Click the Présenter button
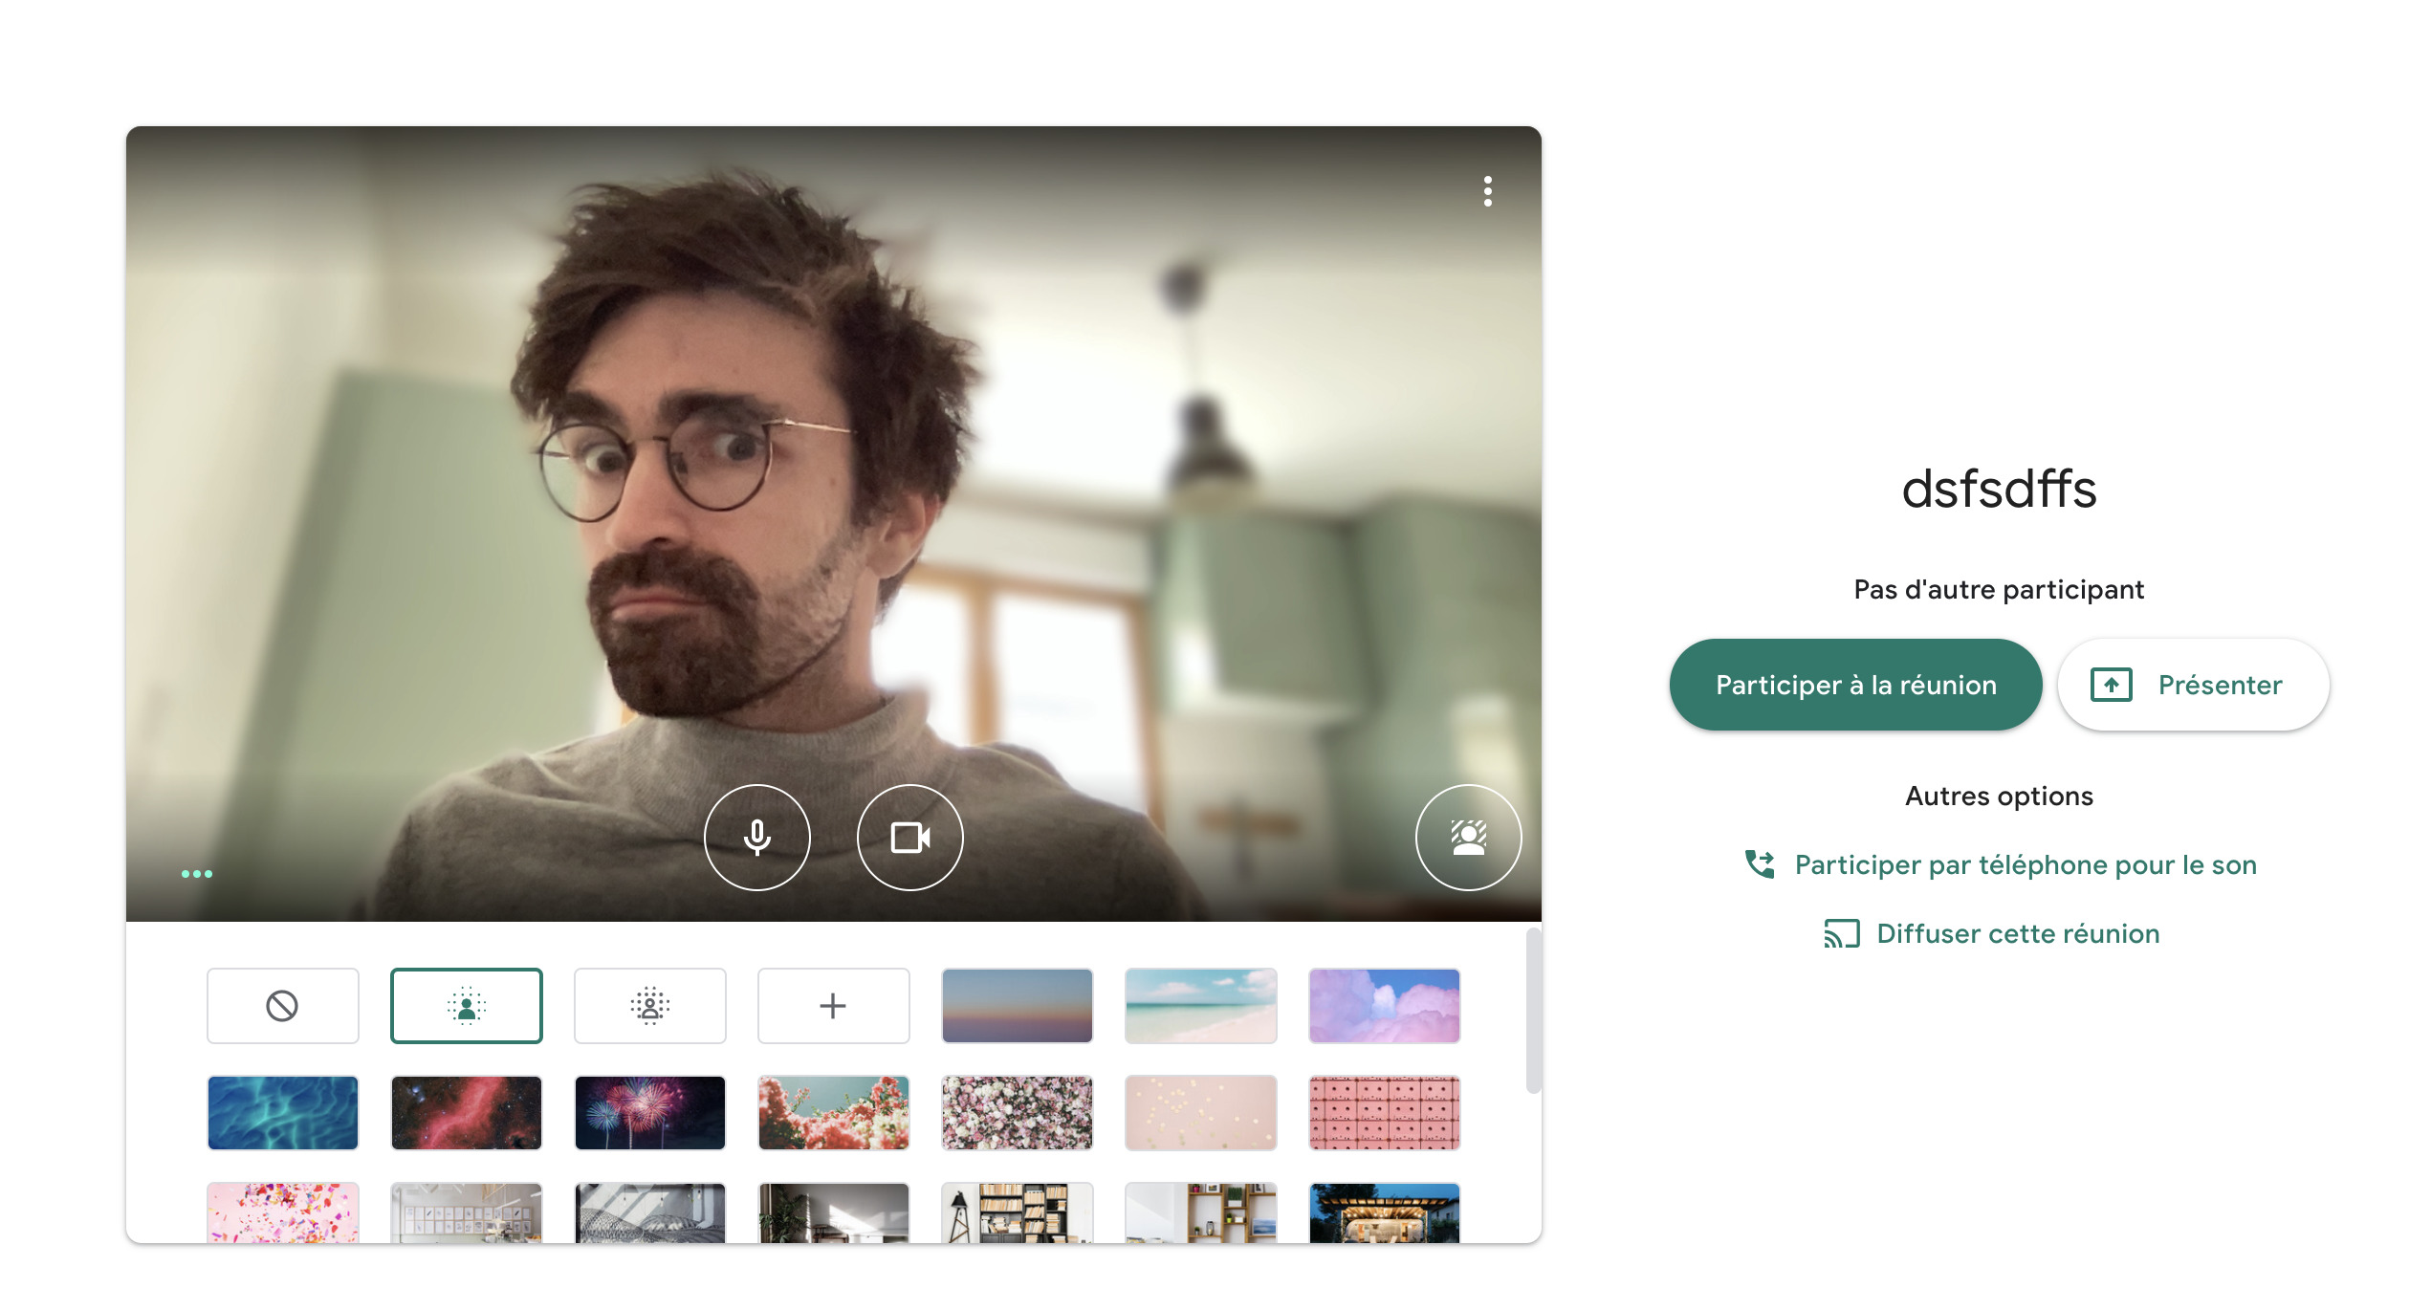Viewport: 2431px width, 1310px height. pyautogui.click(x=2193, y=685)
